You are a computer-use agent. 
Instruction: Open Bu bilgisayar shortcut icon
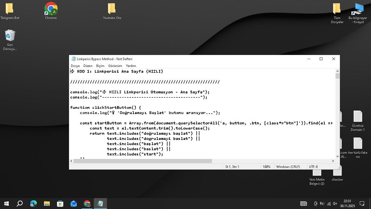[358, 10]
